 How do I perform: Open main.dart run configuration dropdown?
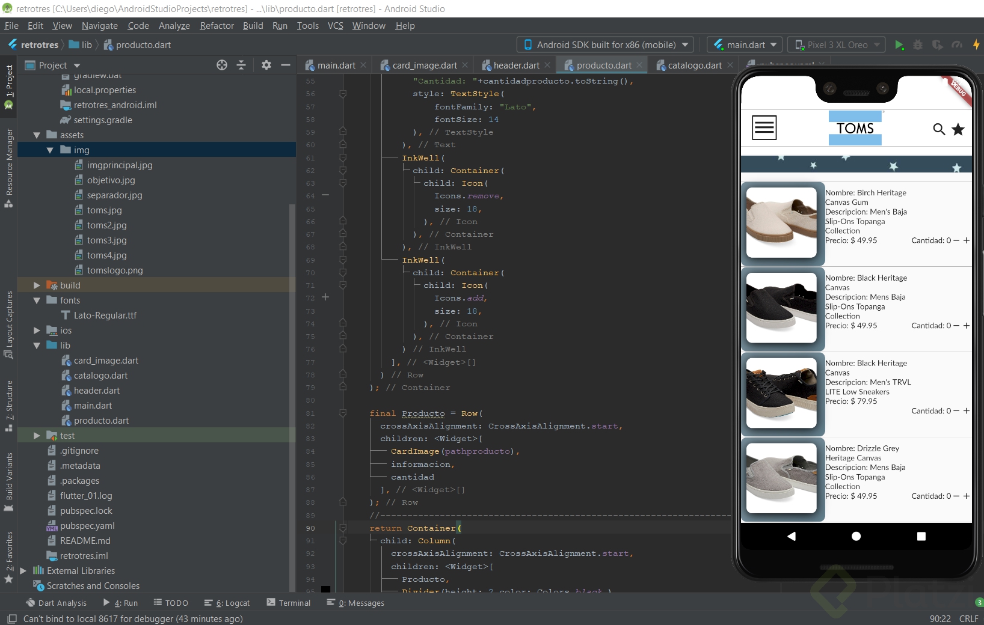pos(745,45)
